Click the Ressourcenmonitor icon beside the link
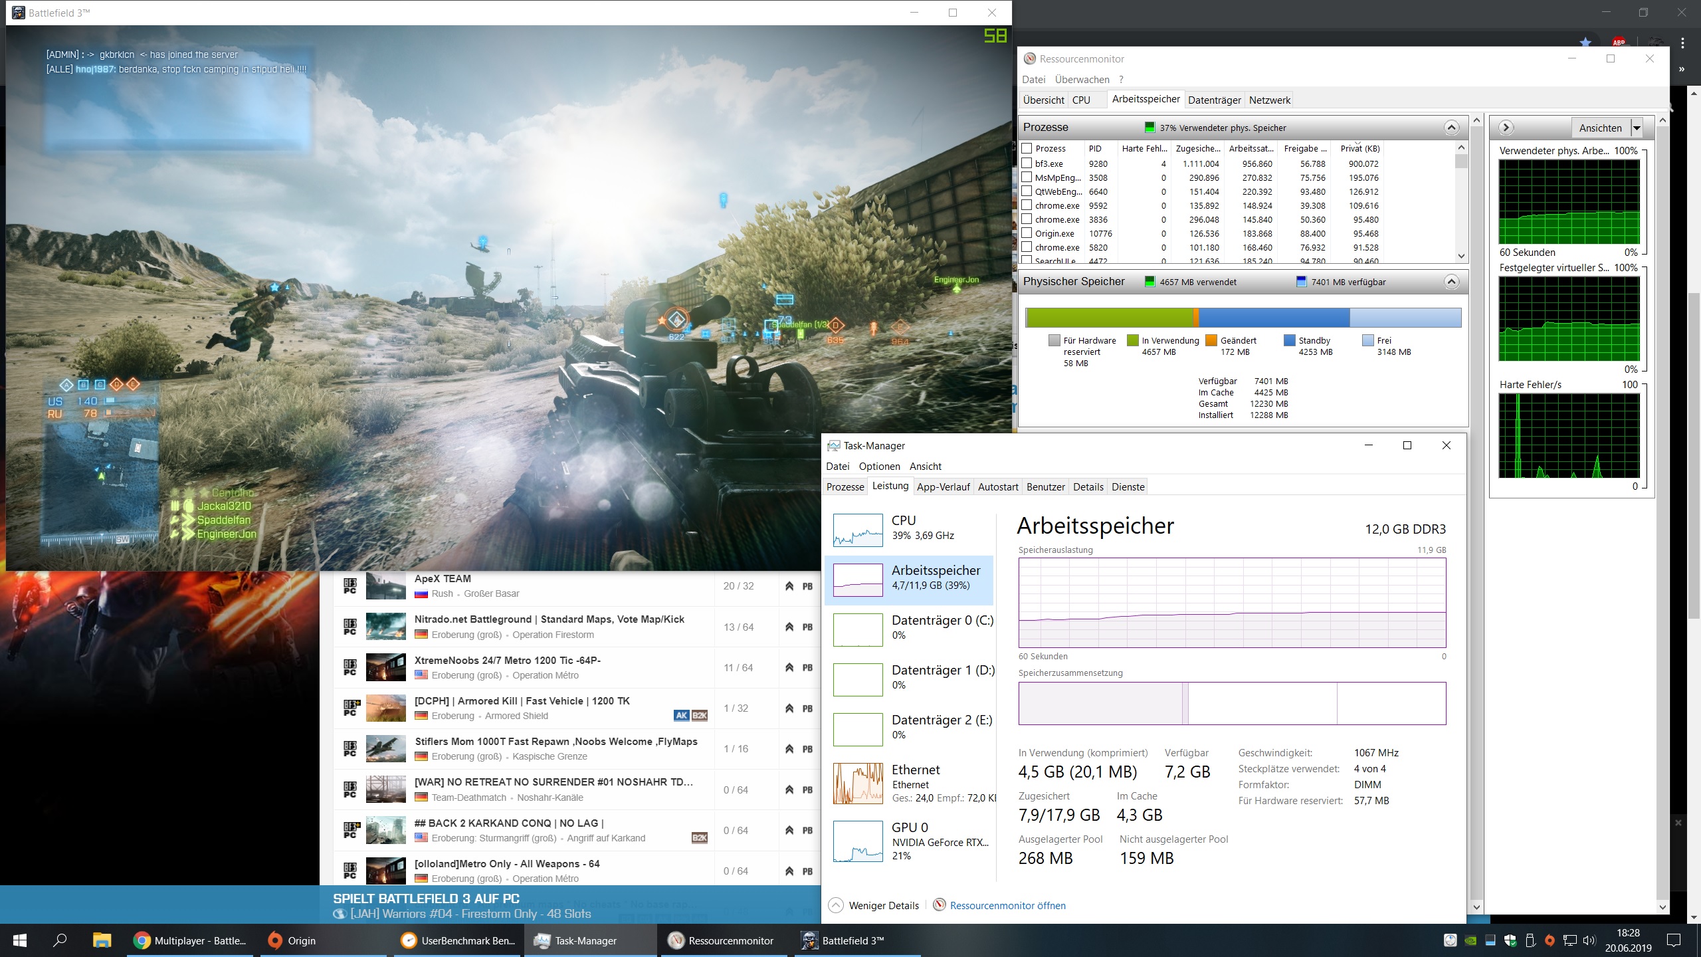 pos(939,905)
